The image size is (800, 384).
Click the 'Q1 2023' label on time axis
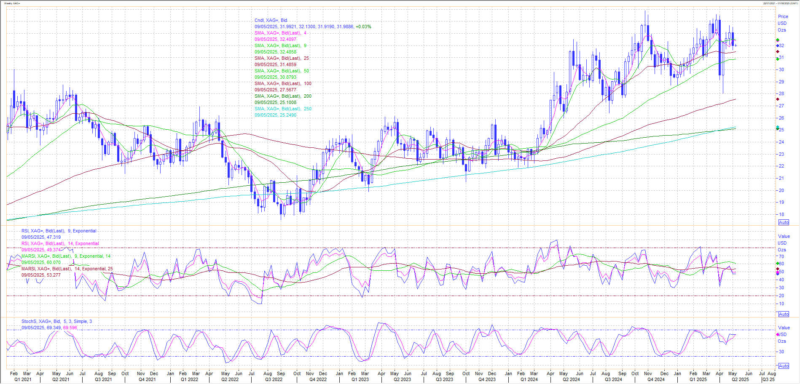pos(360,379)
